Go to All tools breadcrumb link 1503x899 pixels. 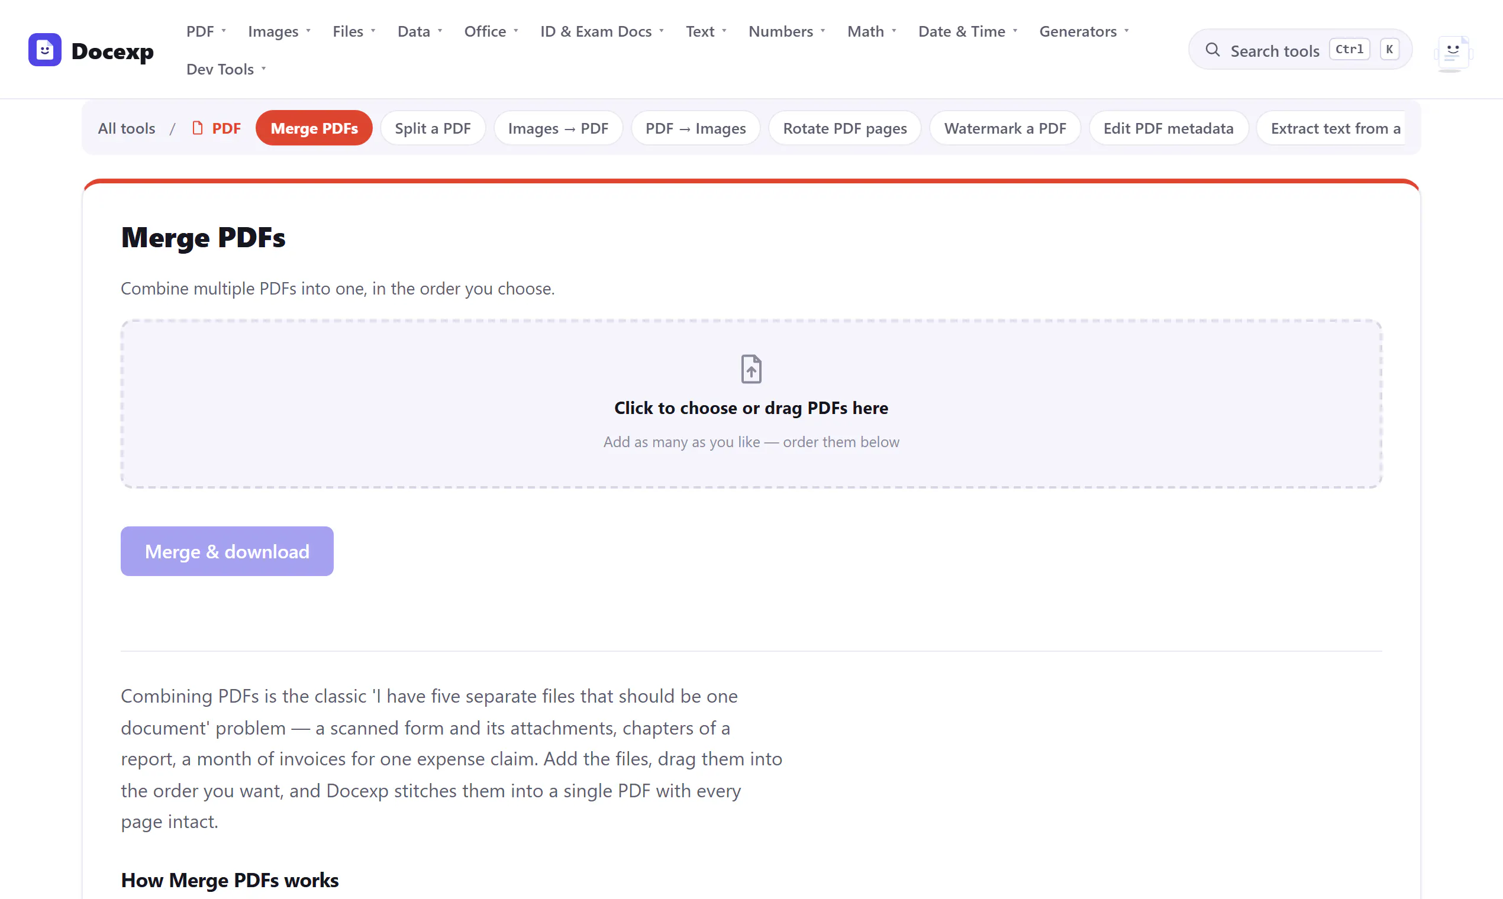(x=127, y=128)
